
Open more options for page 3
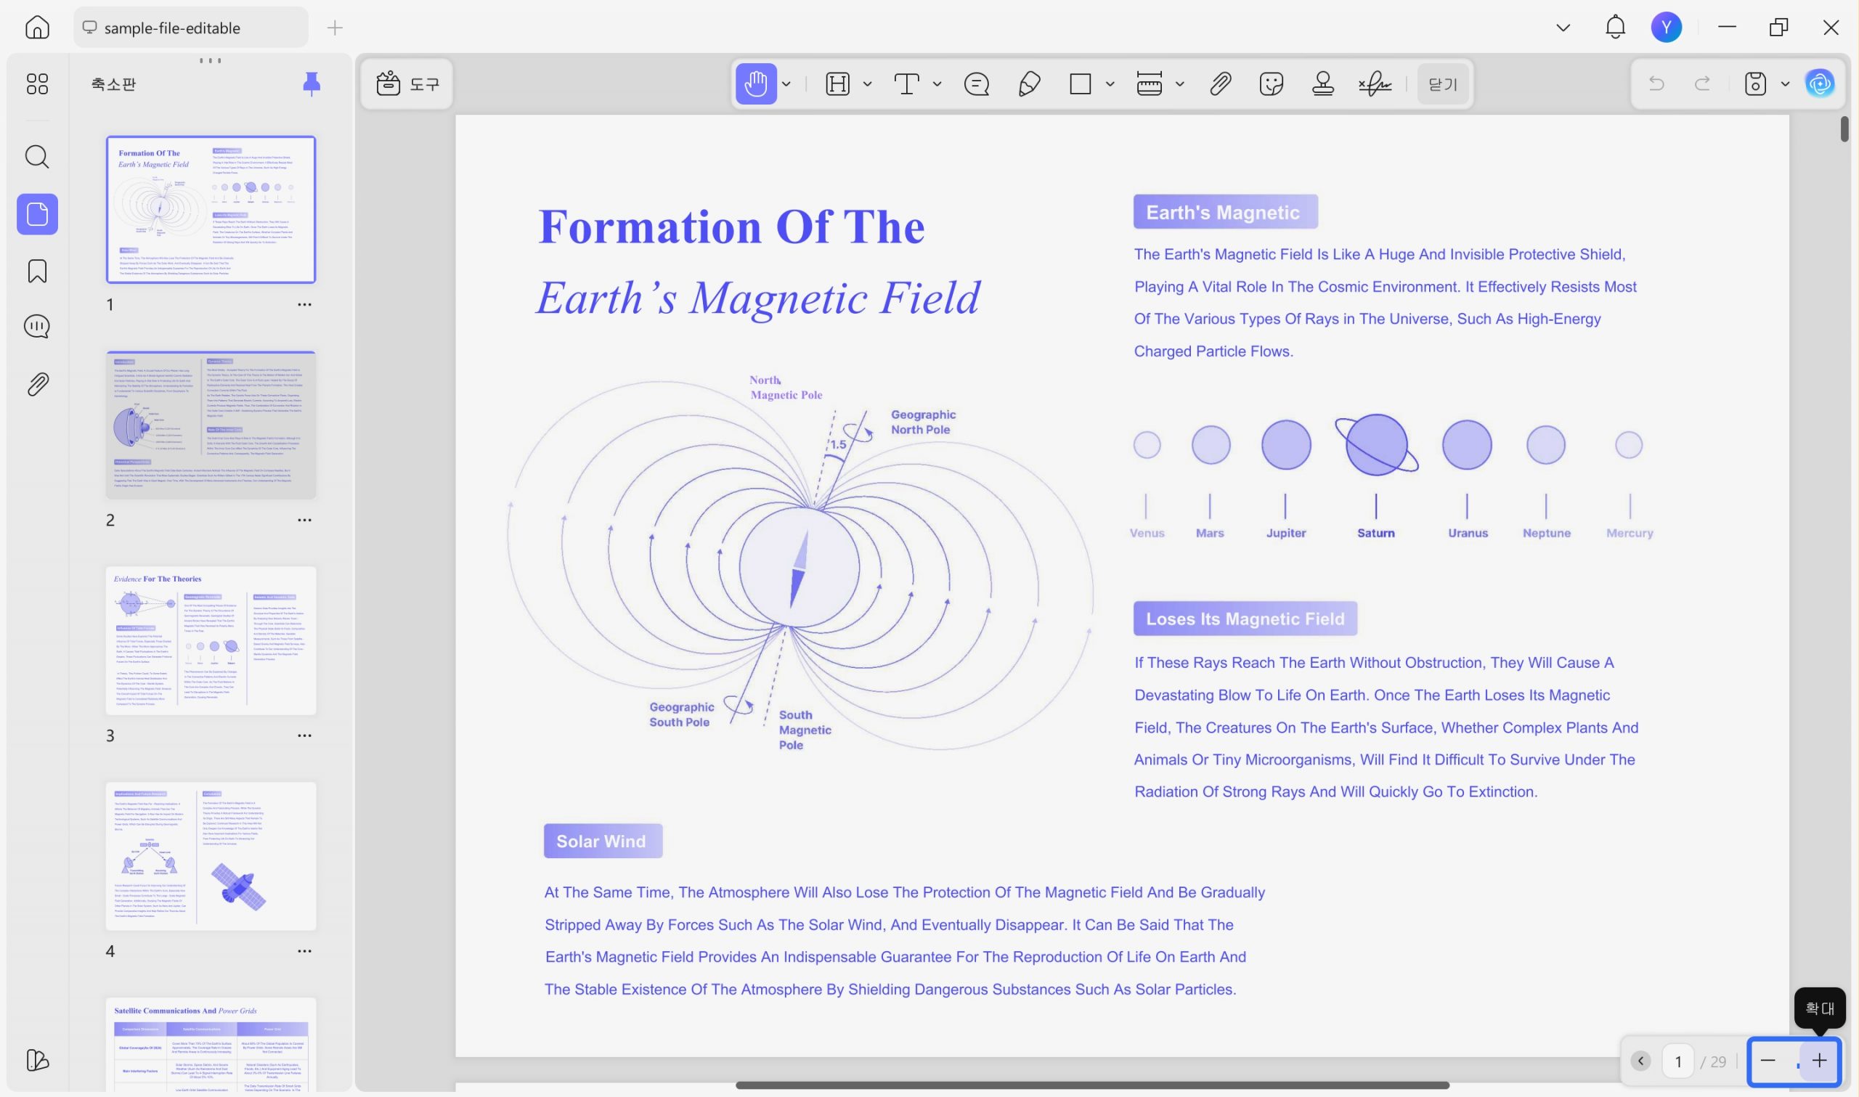coord(304,735)
